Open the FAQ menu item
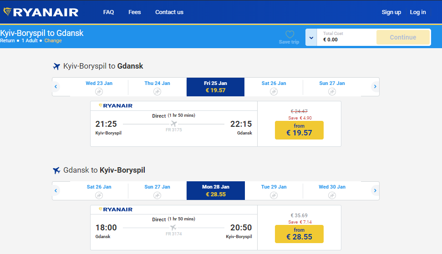This screenshot has width=442, height=254. click(108, 12)
